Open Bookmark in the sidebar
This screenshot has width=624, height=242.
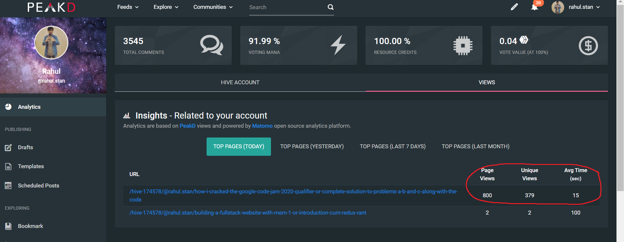53,226
